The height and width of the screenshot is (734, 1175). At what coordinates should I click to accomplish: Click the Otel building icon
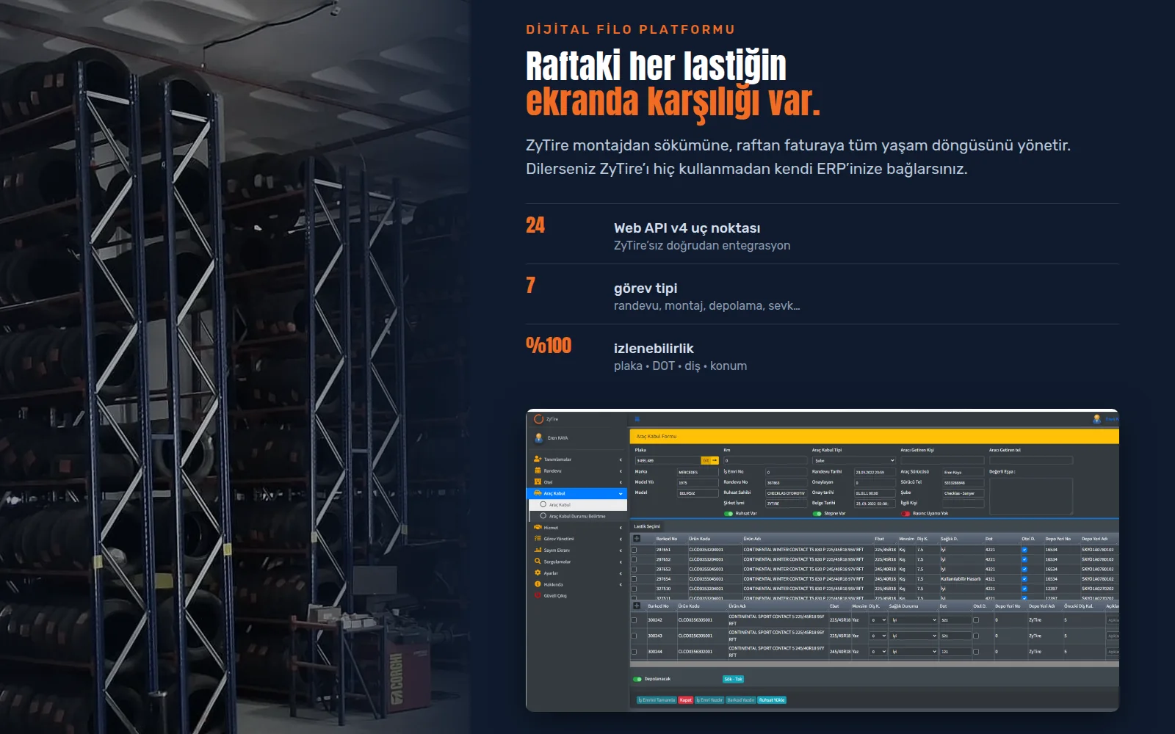pyautogui.click(x=538, y=482)
